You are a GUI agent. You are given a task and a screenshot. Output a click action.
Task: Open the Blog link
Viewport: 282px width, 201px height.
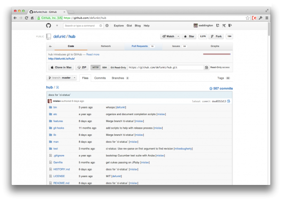click(138, 26)
